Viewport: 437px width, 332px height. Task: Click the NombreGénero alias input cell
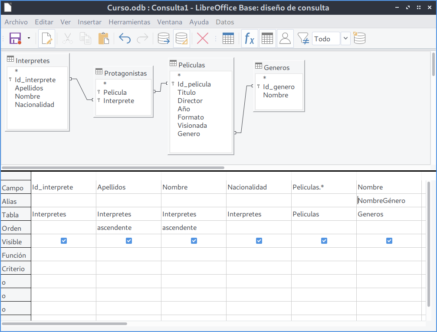click(388, 201)
